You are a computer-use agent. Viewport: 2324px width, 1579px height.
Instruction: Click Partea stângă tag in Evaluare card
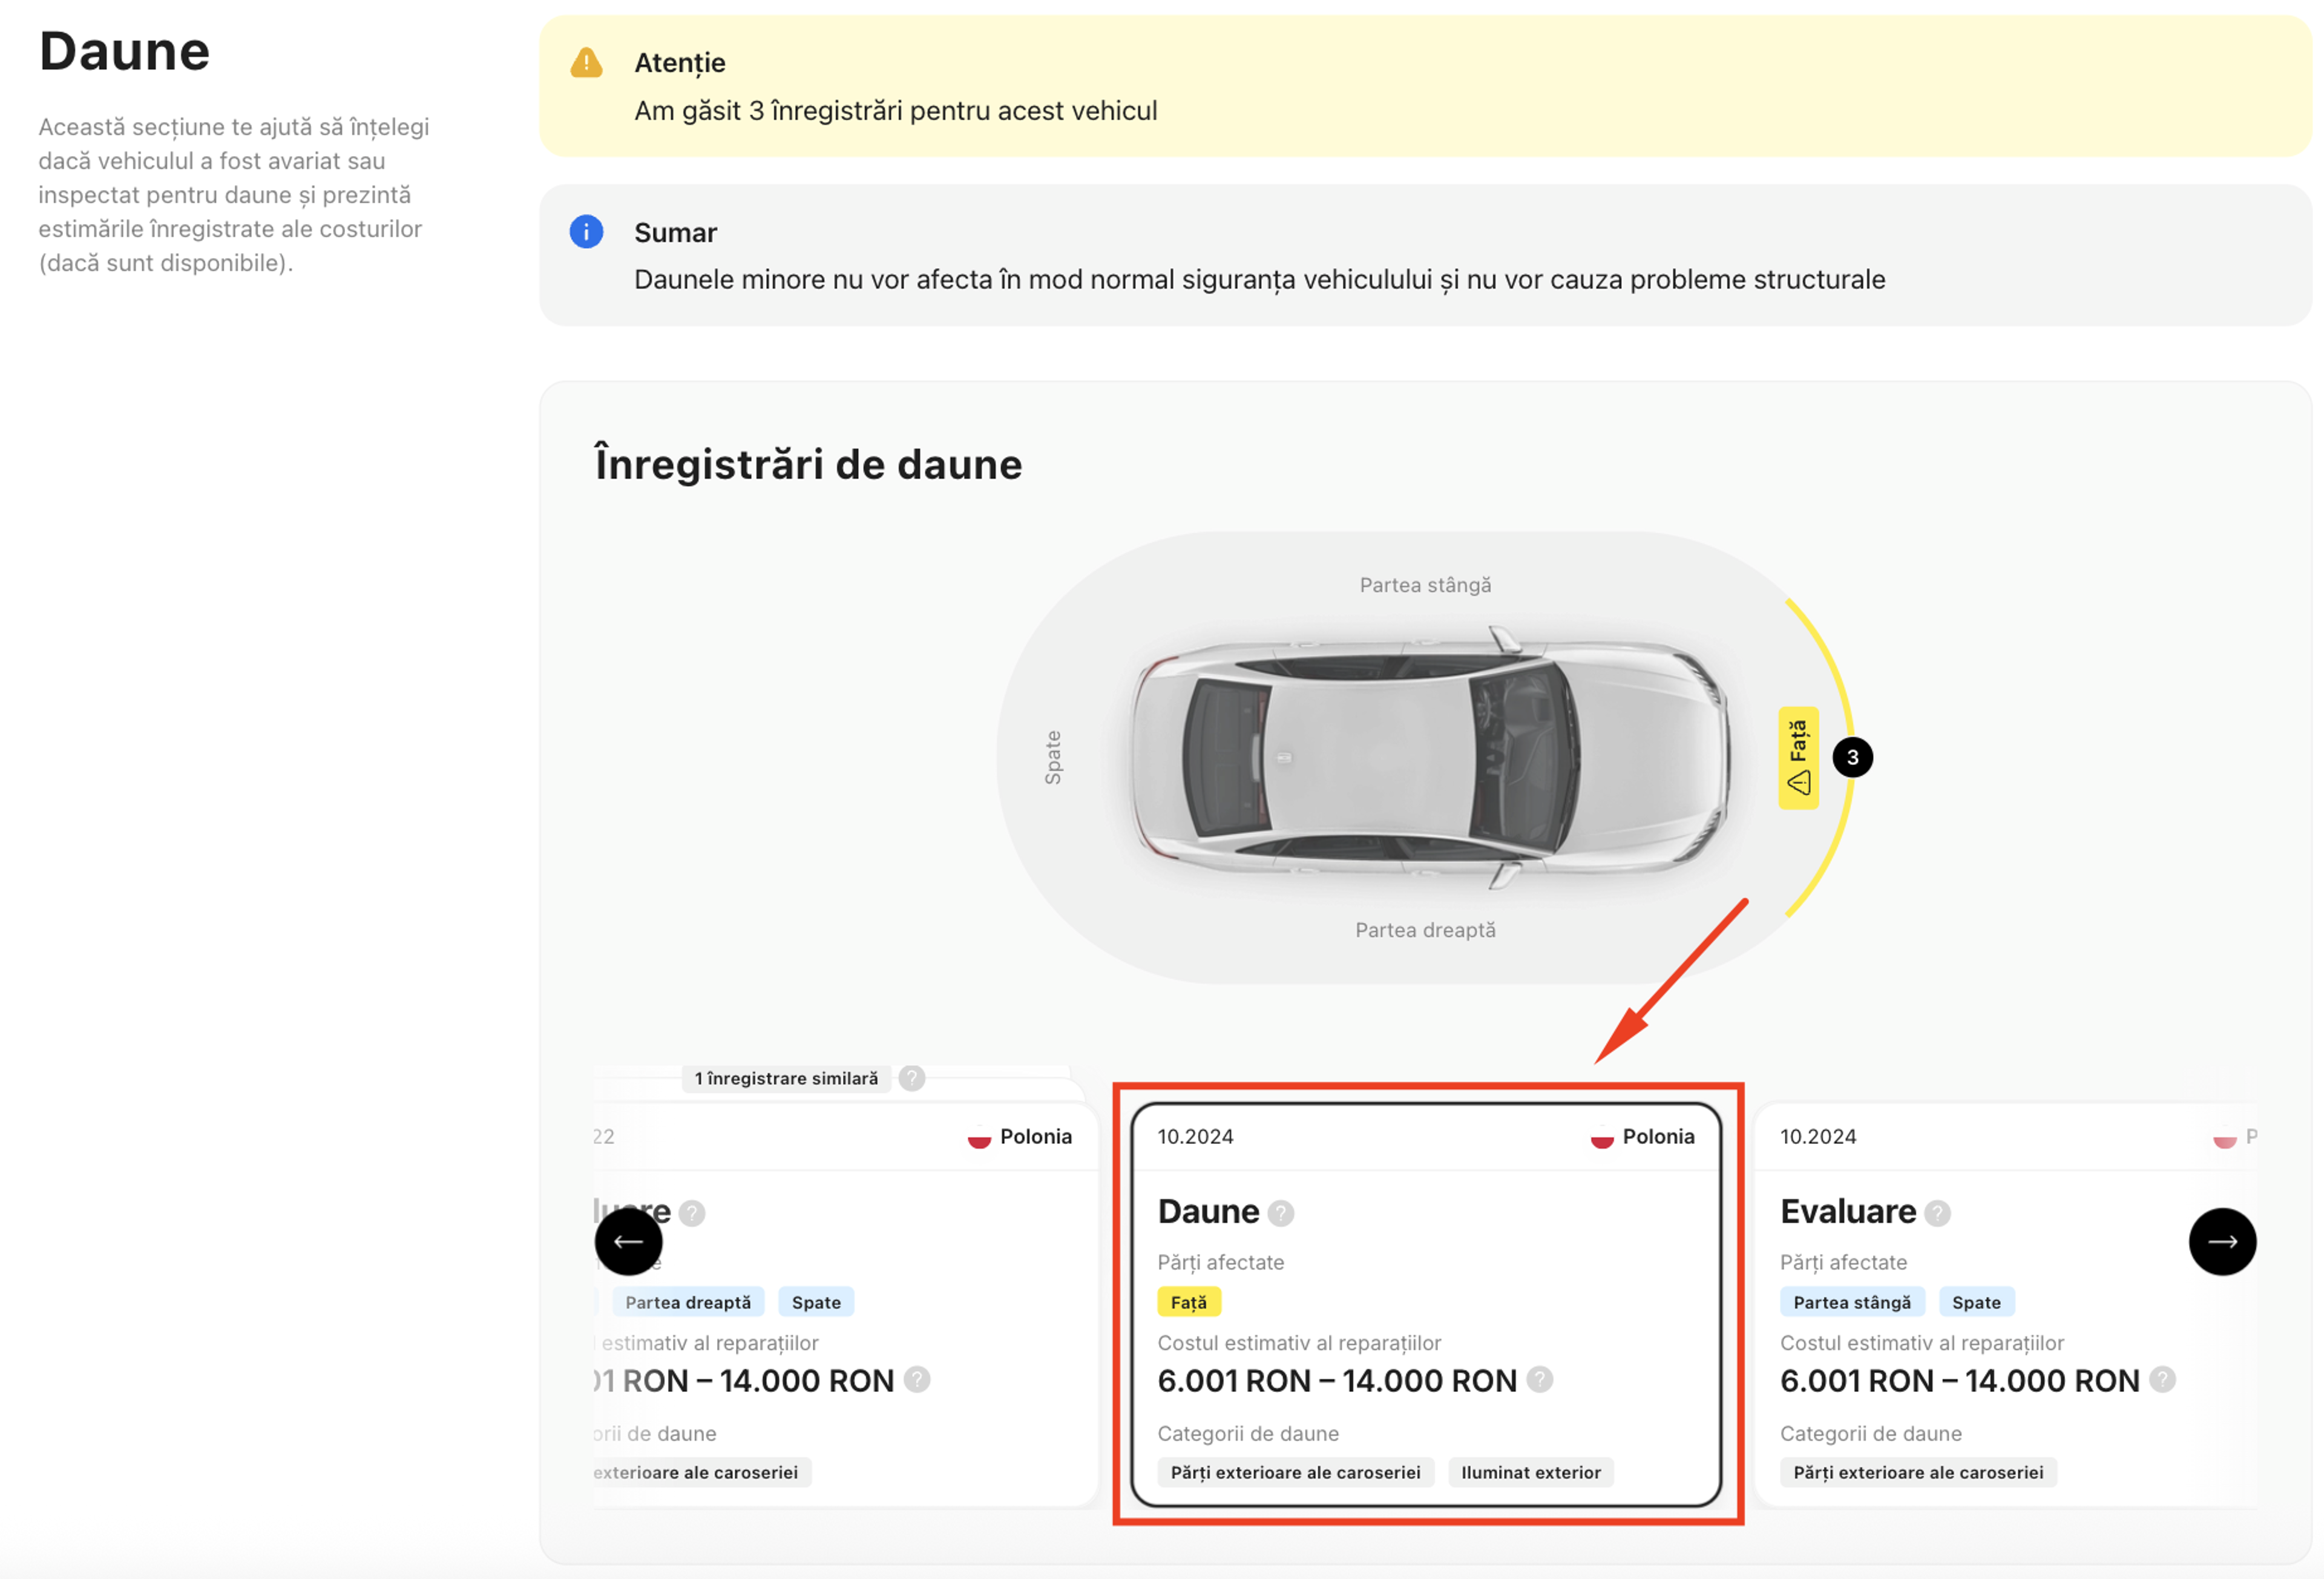[x=1851, y=1302]
